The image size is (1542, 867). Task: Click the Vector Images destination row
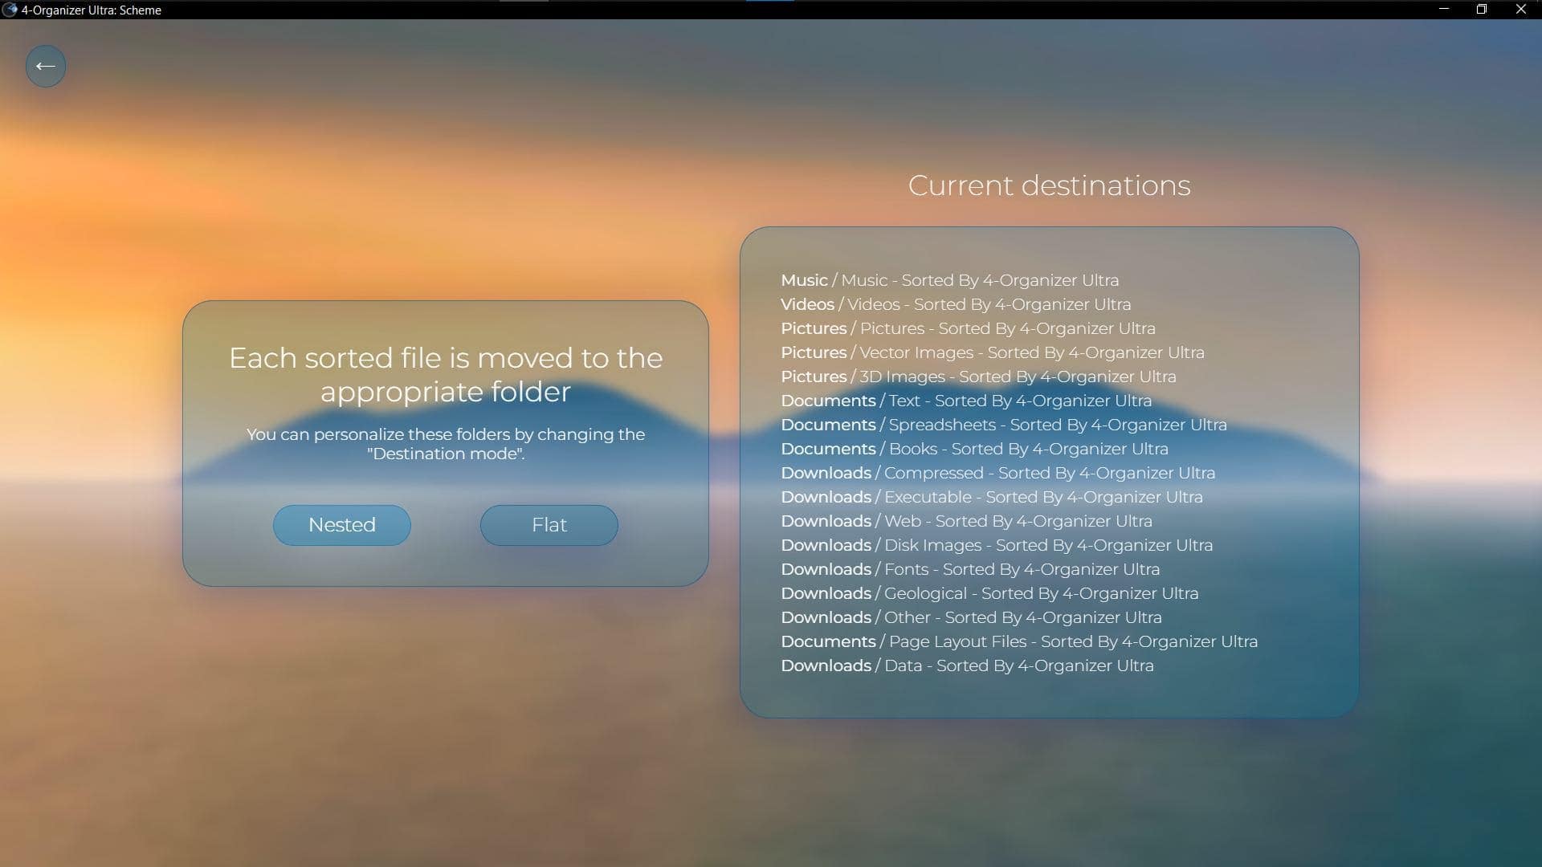(x=993, y=352)
